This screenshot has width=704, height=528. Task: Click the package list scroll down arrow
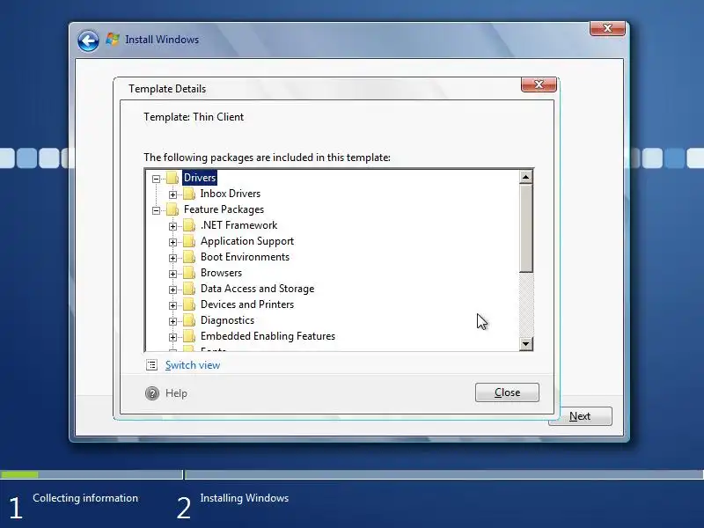point(525,344)
